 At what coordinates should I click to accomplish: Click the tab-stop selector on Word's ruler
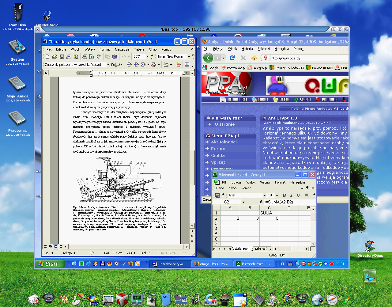click(x=46, y=73)
